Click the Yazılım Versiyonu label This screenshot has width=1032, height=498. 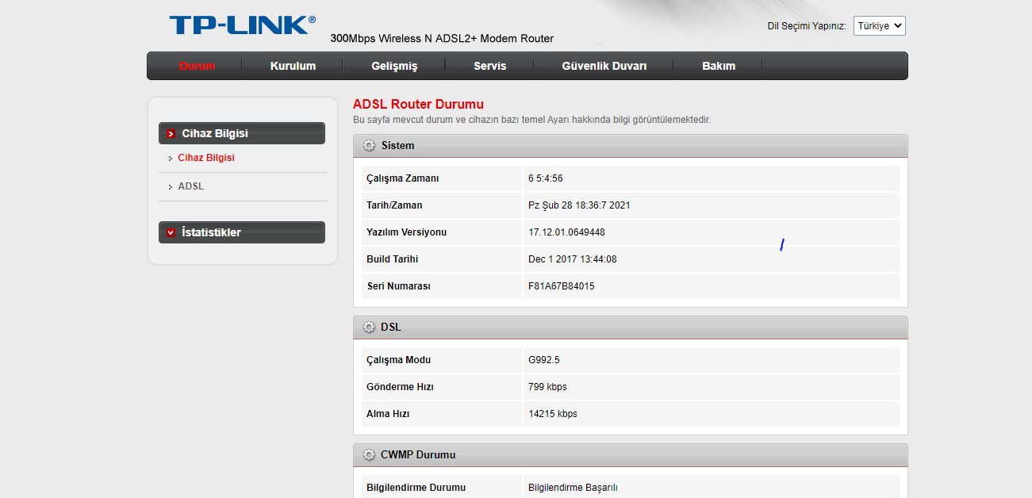tap(406, 232)
